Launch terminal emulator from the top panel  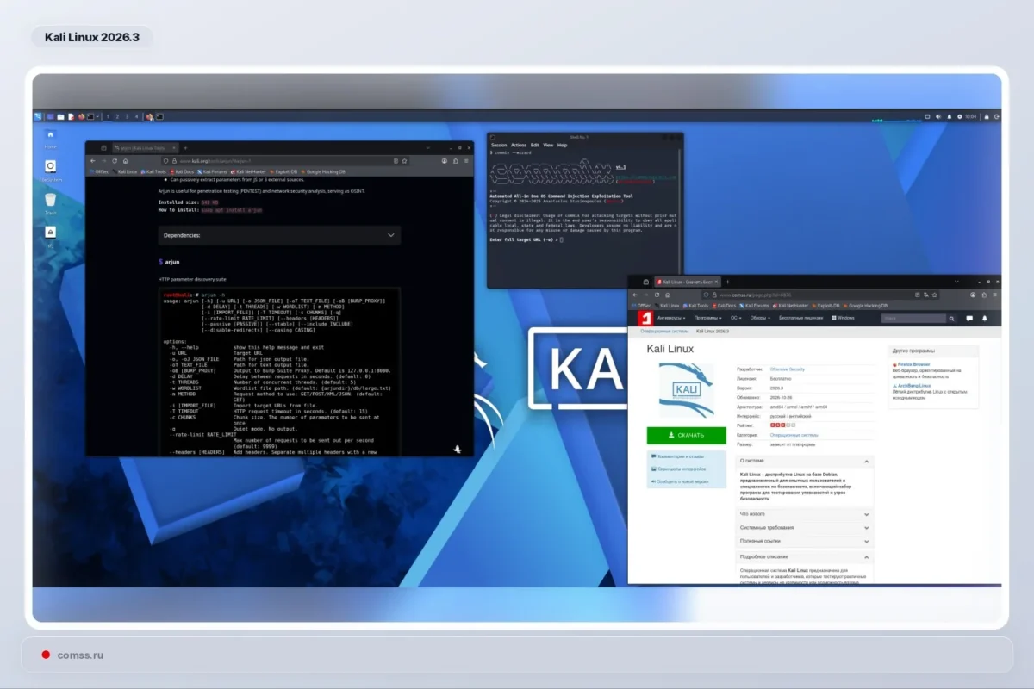90,116
